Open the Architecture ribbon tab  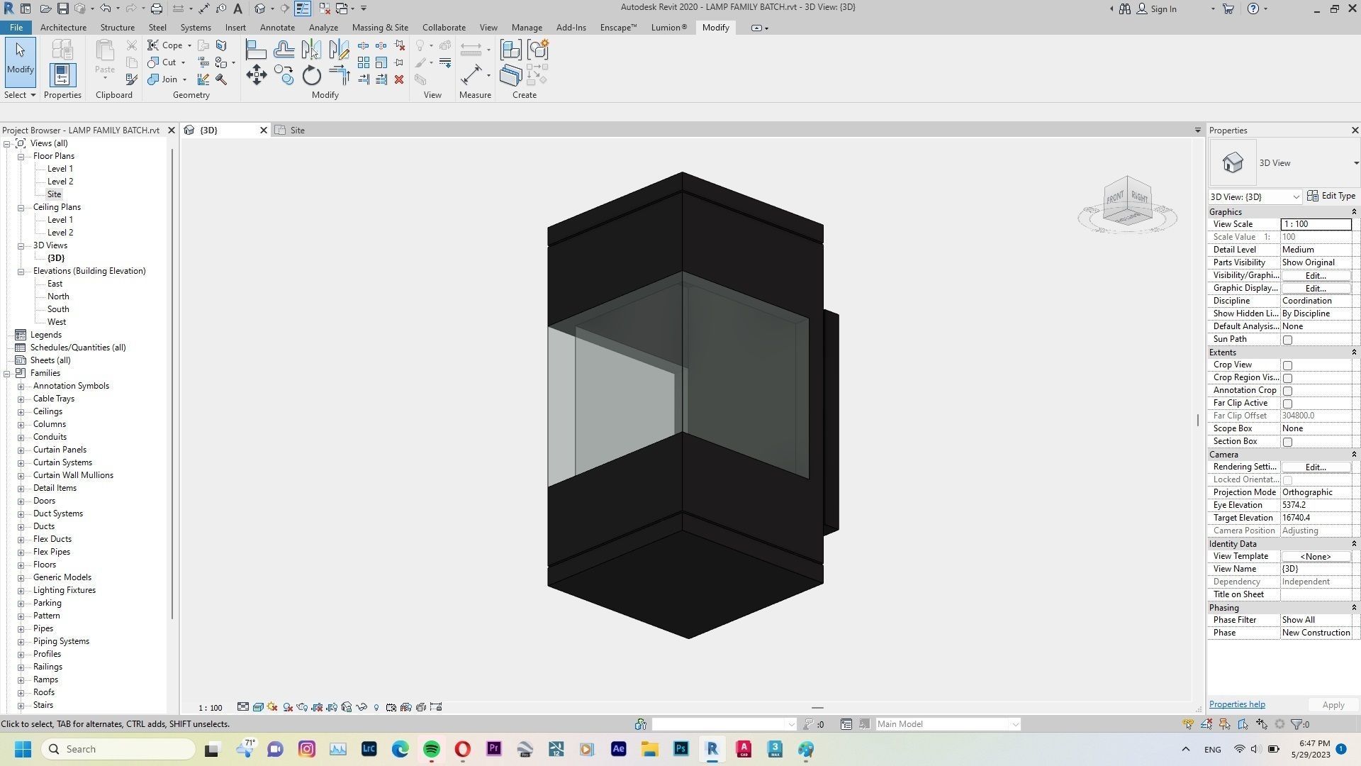[63, 28]
